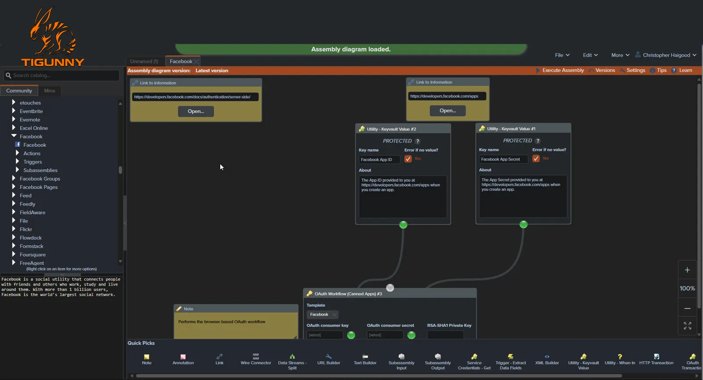The height and width of the screenshot is (380, 703).
Task: Select the URL Builder quick pick
Action: tap(329, 359)
